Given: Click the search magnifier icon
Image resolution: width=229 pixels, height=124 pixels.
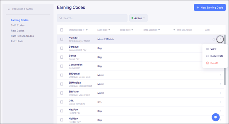Looking at the screenshot, I should [61, 18].
